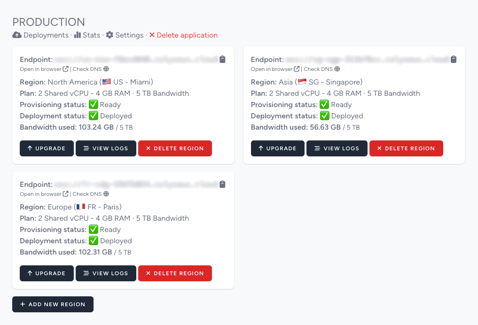
Task: Delete the Paris region
Action: pos(175,273)
